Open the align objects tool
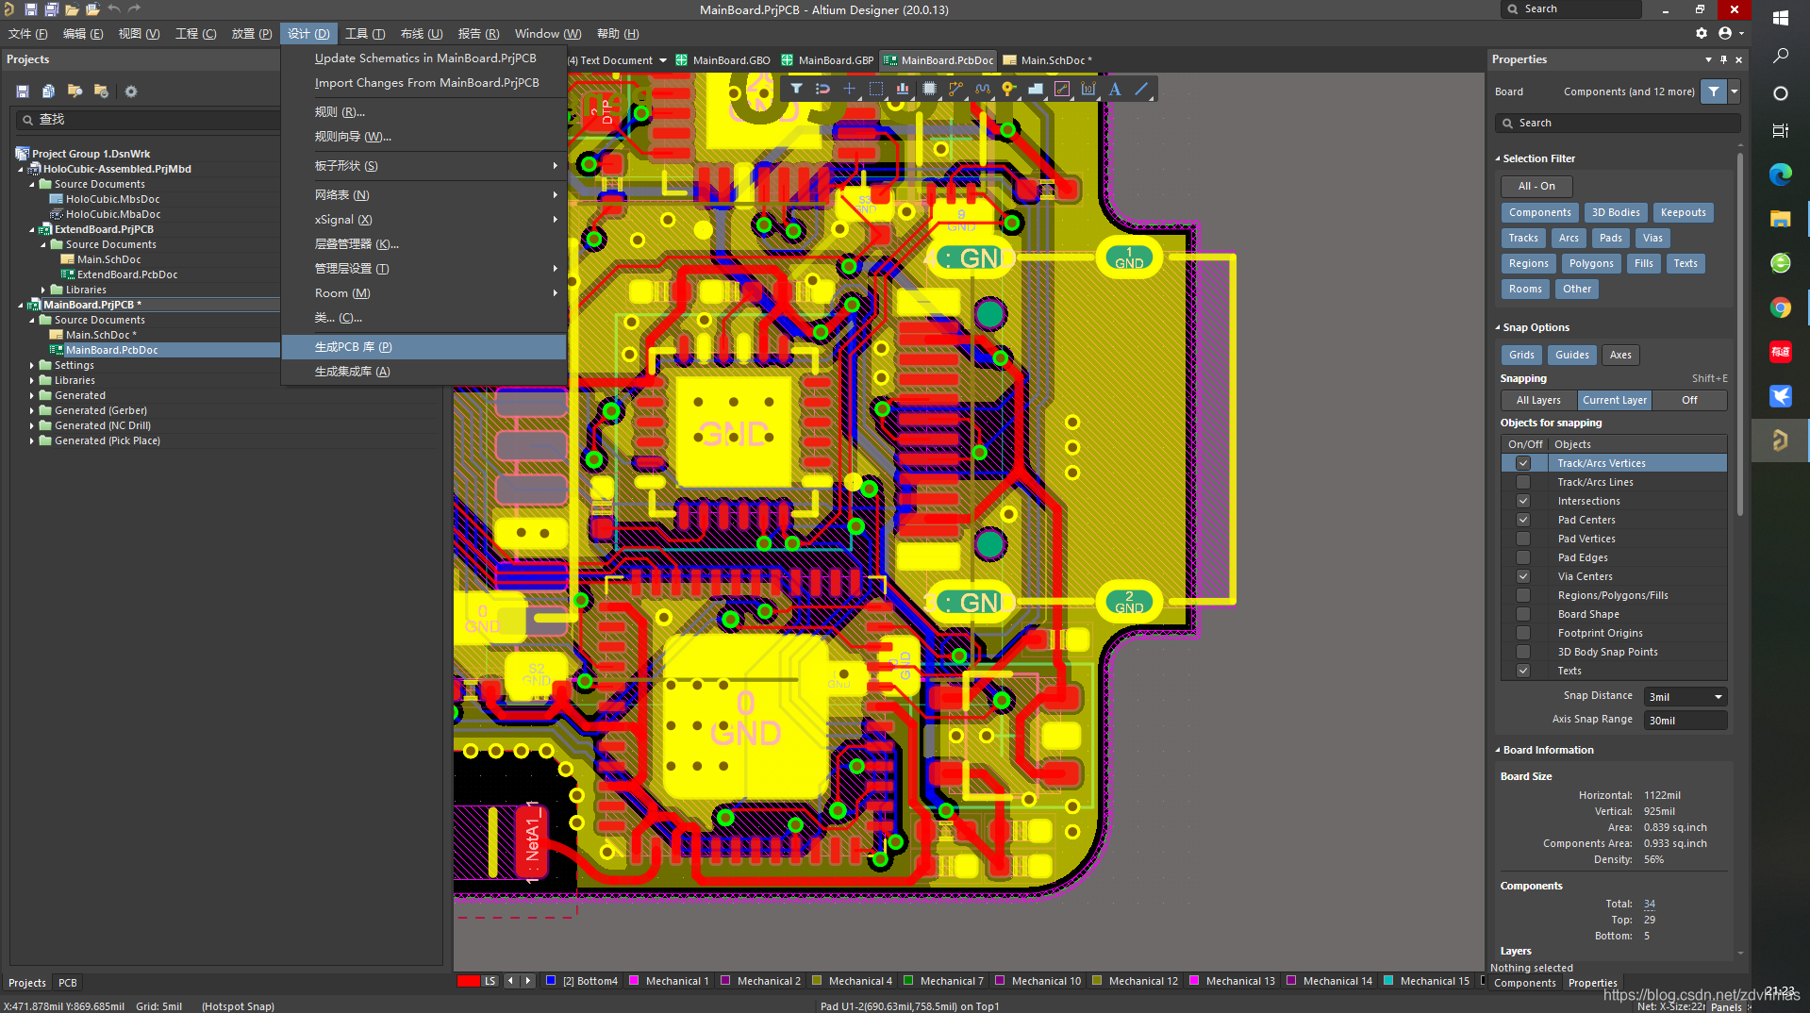Screen dimensions: 1810x1013 [903, 89]
